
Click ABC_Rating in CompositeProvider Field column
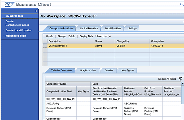click(x=61, y=104)
